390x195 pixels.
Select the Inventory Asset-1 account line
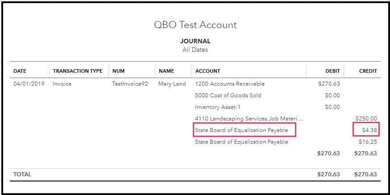(218, 107)
